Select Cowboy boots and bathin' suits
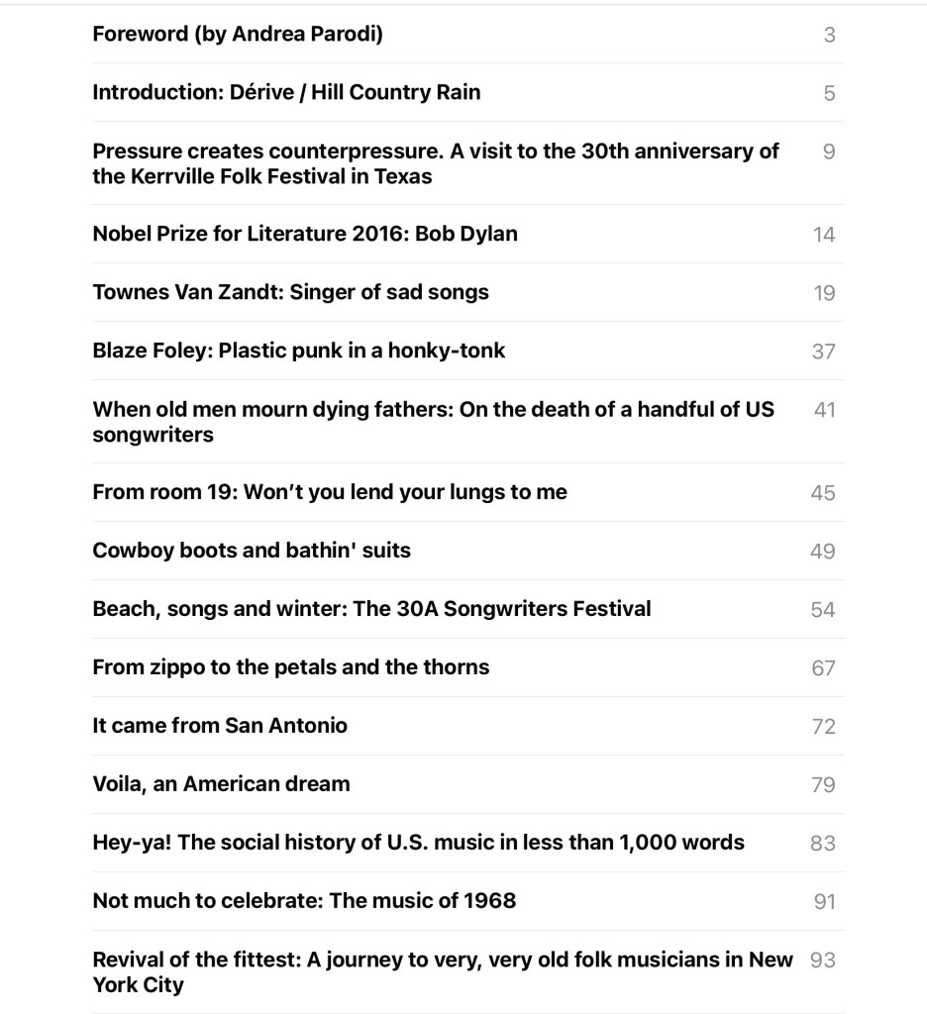 click(x=252, y=551)
